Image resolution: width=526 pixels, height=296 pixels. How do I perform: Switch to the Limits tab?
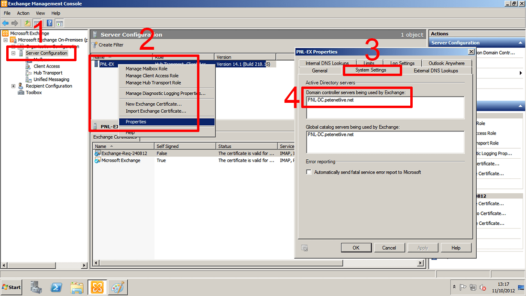click(x=369, y=62)
